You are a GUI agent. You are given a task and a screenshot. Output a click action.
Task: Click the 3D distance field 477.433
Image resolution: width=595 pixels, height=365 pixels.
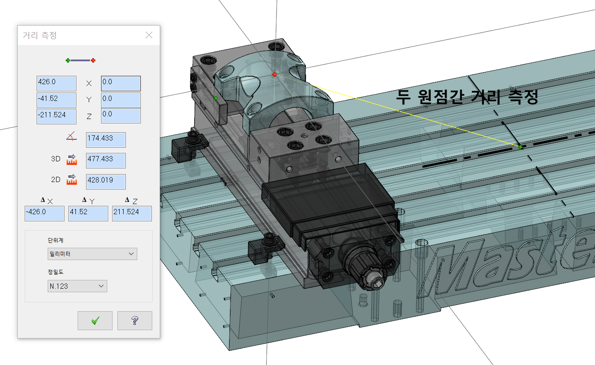(106, 160)
